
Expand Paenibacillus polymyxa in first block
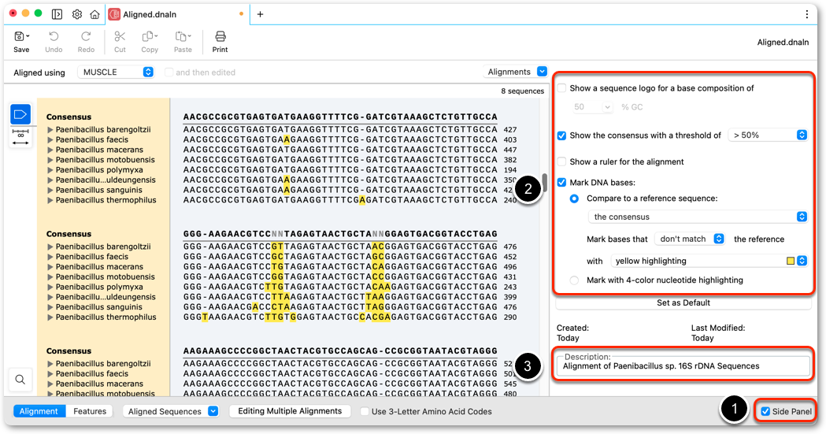(x=50, y=170)
